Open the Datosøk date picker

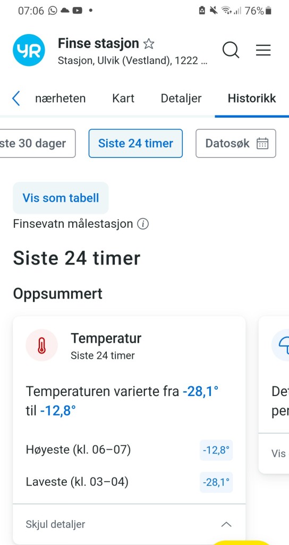(x=236, y=143)
